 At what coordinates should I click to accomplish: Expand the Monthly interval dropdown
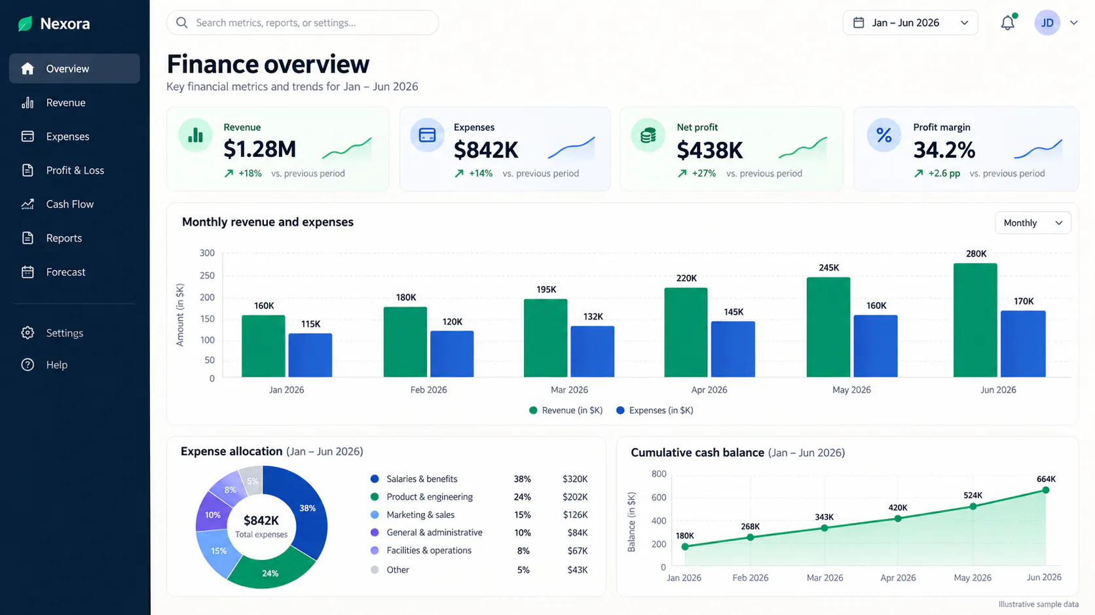coord(1033,223)
